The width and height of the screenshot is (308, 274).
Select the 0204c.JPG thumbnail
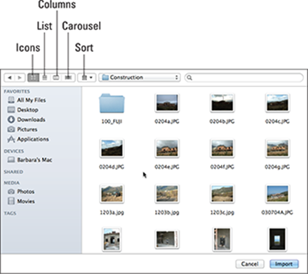(x=277, y=103)
